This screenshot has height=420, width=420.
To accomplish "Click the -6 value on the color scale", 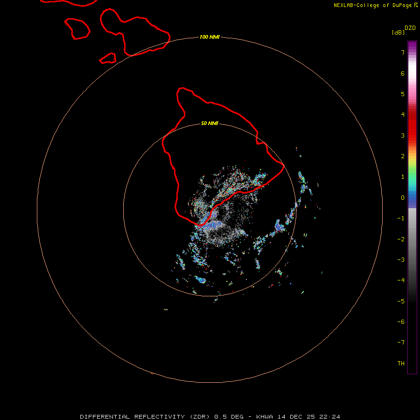I will point(401,322).
